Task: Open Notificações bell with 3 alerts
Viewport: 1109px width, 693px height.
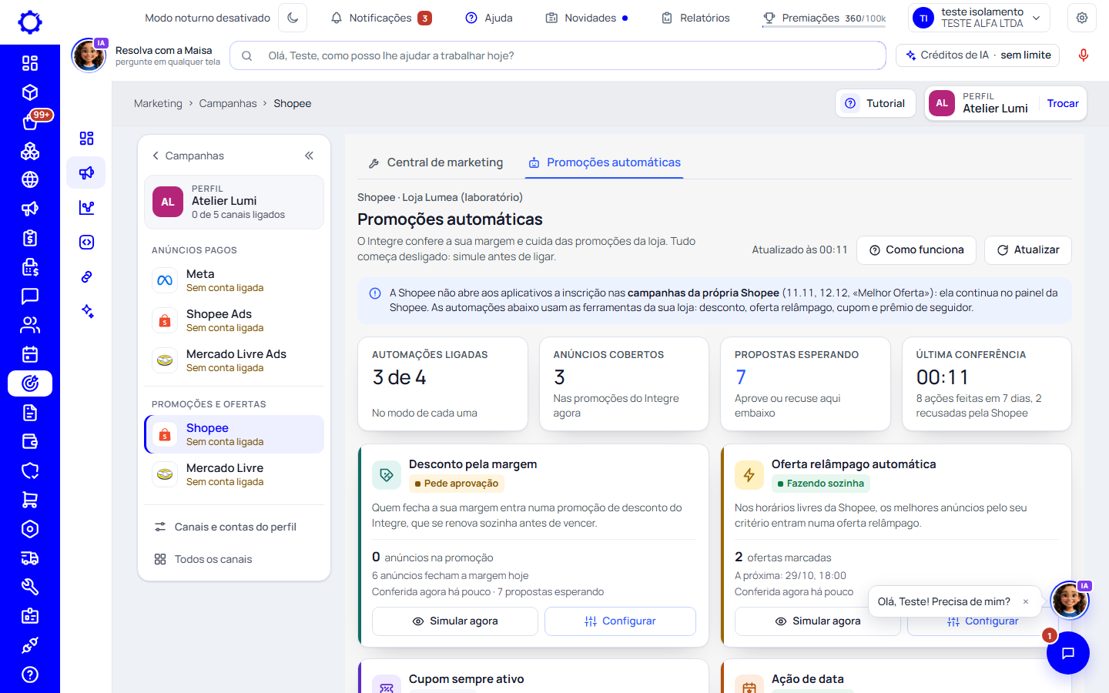Action: (381, 18)
